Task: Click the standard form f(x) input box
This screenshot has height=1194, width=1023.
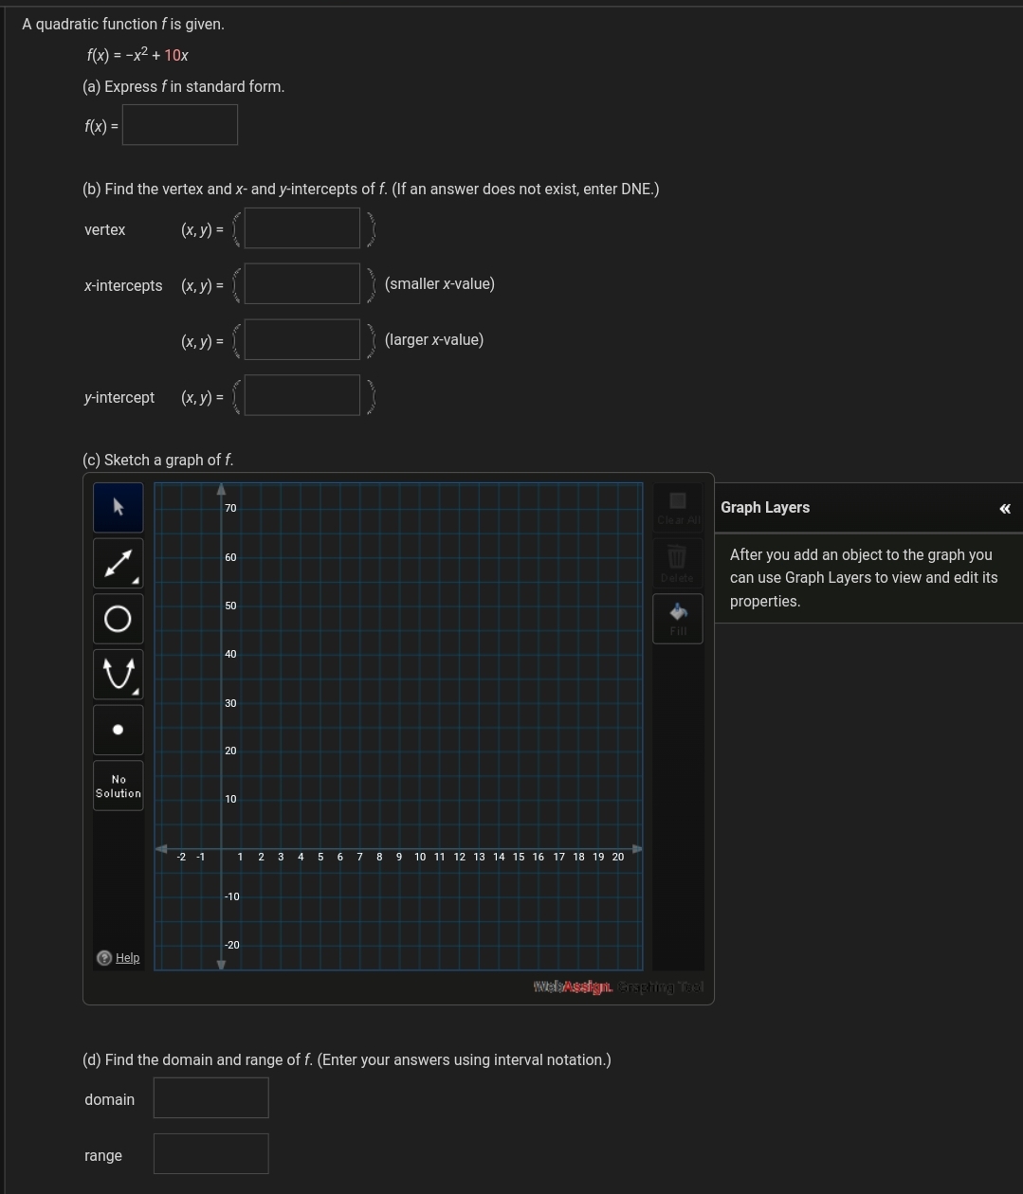Action: pyautogui.click(x=180, y=125)
